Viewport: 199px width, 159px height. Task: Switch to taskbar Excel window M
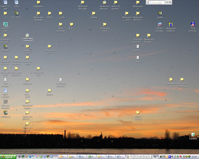[92, 157]
